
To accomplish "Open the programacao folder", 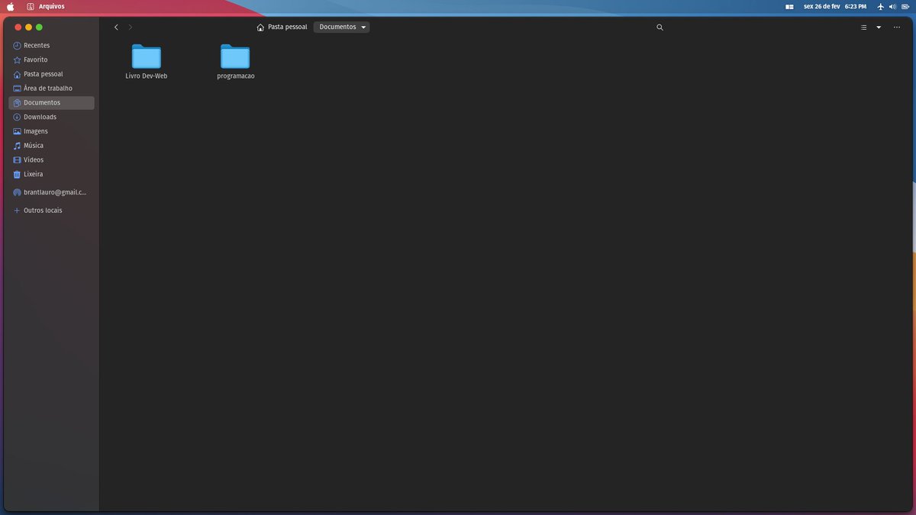I will click(235, 62).
